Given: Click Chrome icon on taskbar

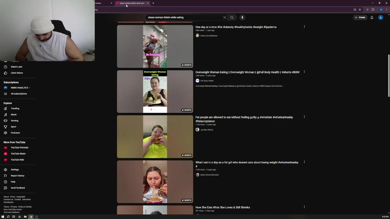Looking at the screenshot, I should click(31, 217).
